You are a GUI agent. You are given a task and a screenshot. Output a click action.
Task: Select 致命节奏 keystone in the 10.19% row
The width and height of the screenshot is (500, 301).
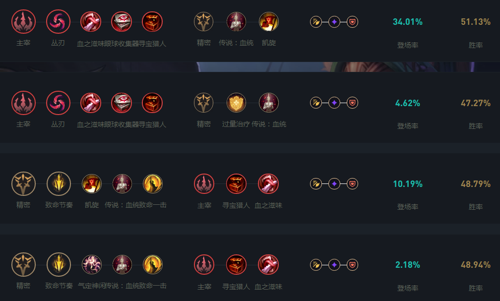click(59, 184)
